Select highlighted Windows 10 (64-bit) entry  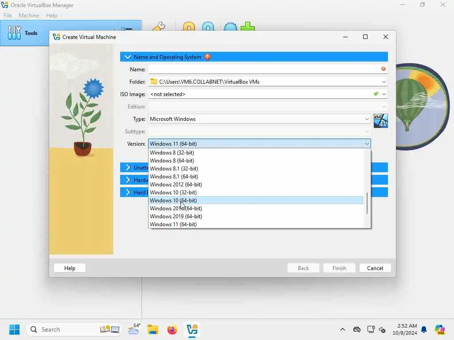tap(256, 201)
